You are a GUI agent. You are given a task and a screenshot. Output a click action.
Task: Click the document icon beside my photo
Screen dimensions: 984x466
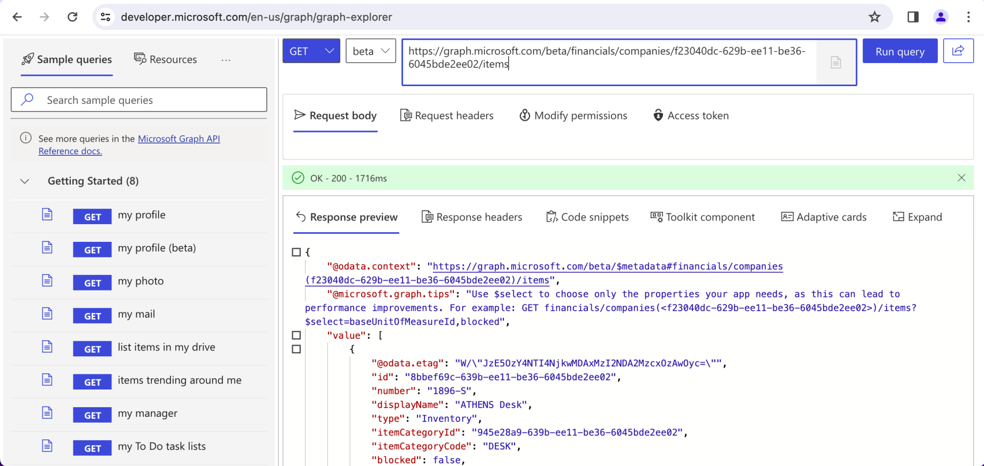(x=47, y=281)
